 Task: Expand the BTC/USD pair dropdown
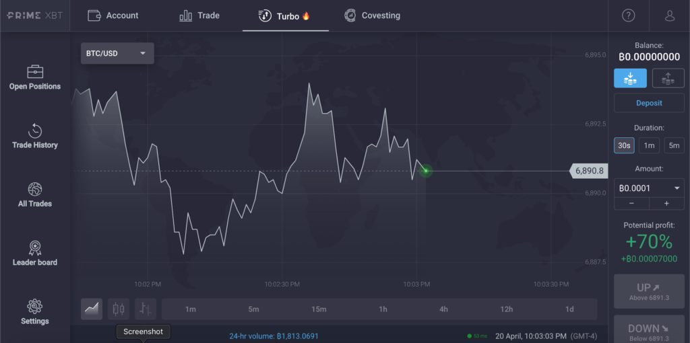pos(117,53)
